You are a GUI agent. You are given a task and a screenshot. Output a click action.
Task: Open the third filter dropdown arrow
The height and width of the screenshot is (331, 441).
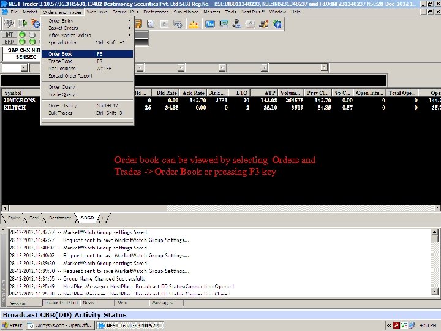tap(181, 68)
